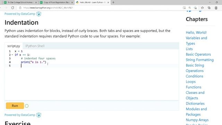Open the String Formatting chapter
This screenshot has width=222, height=125.
200,60
